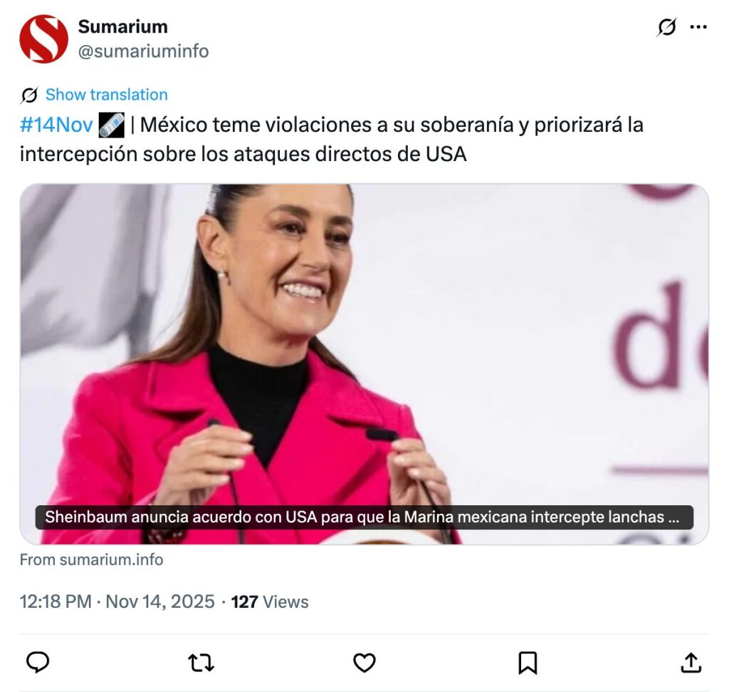This screenshot has height=692, width=729.
Task: Repost this tweet using the retweet icon
Action: [x=201, y=662]
